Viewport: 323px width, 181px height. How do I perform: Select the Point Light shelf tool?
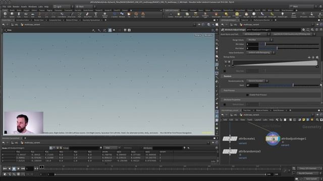tap(179, 15)
